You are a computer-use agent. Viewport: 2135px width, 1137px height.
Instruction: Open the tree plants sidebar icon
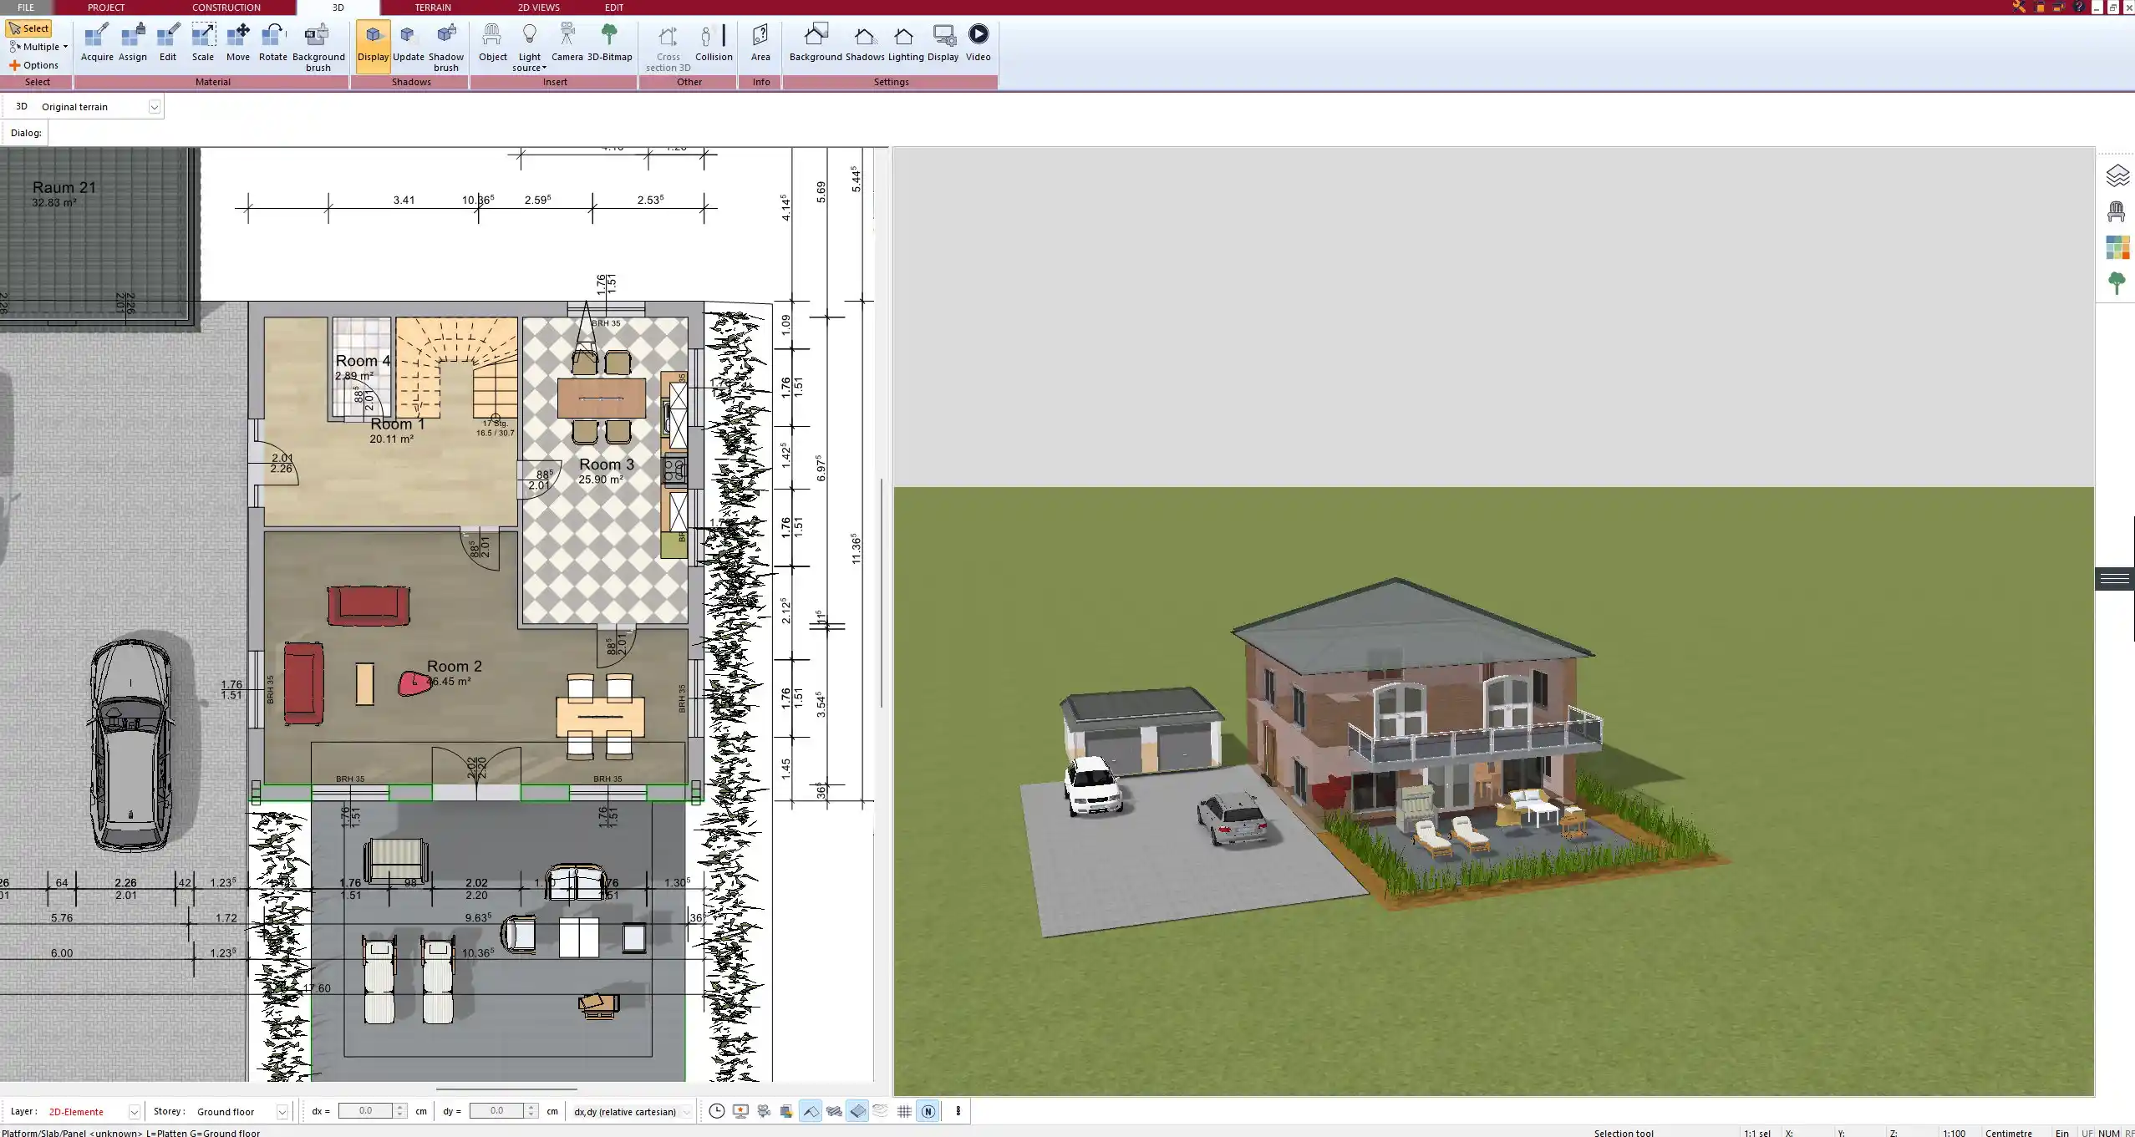point(2116,283)
